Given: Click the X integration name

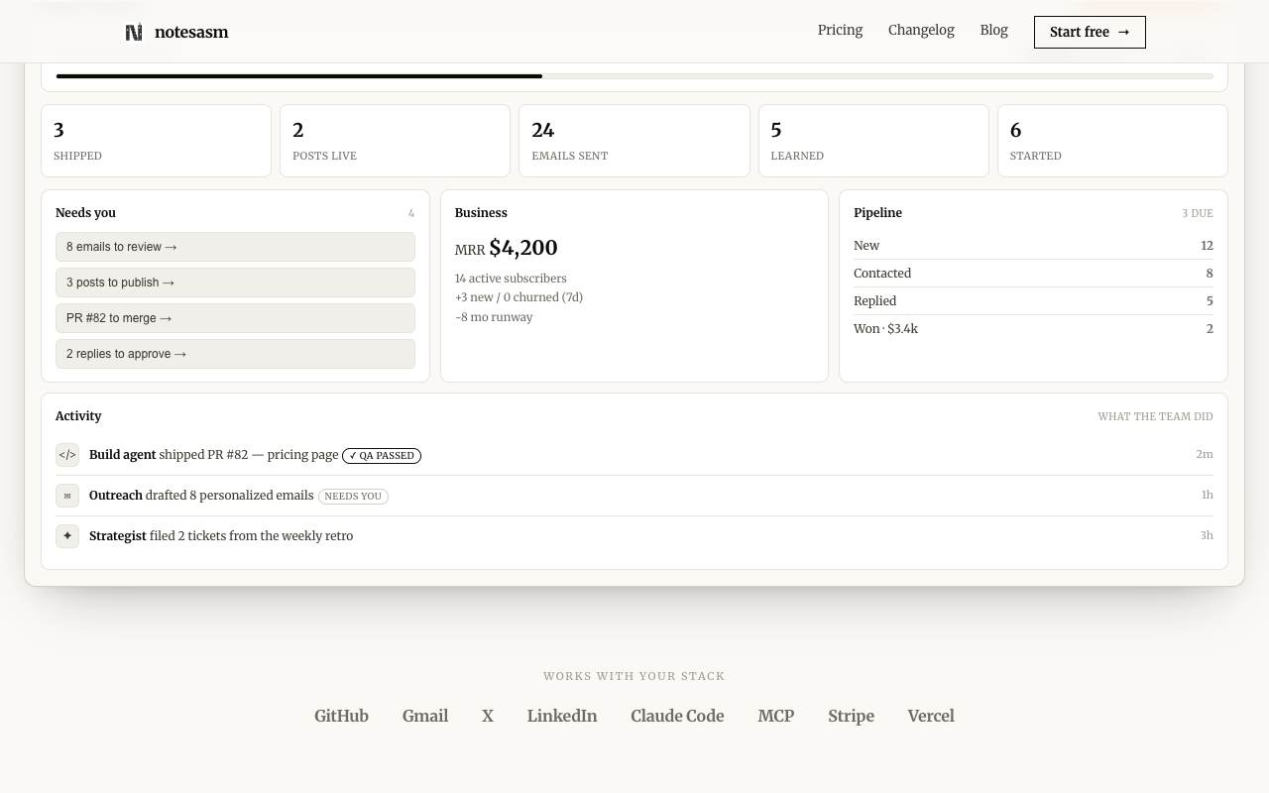Looking at the screenshot, I should pyautogui.click(x=488, y=716).
